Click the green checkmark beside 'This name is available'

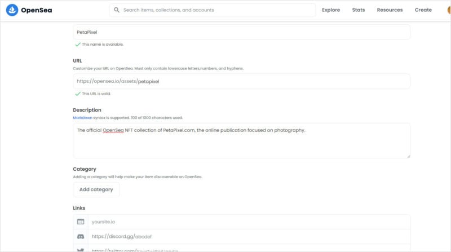[x=78, y=45]
